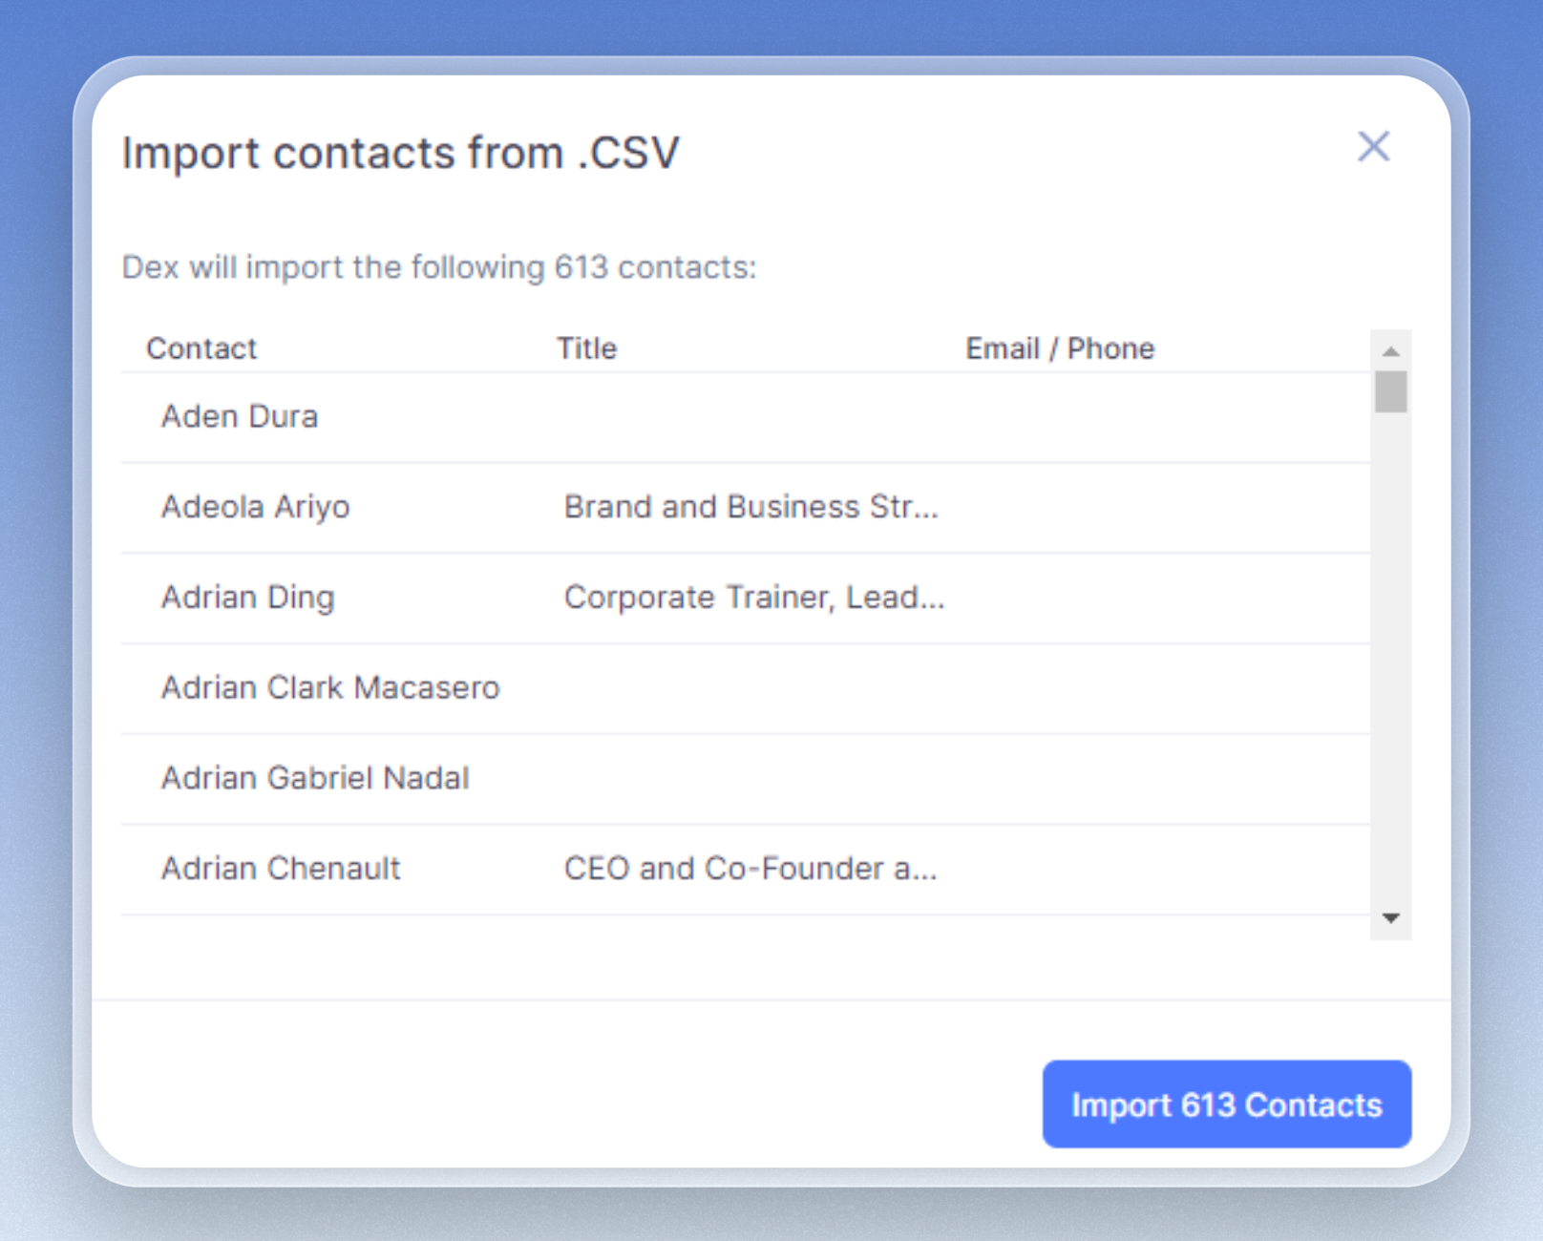1543x1241 pixels.
Task: Select the Aden Dura contact row
Action: (x=240, y=417)
